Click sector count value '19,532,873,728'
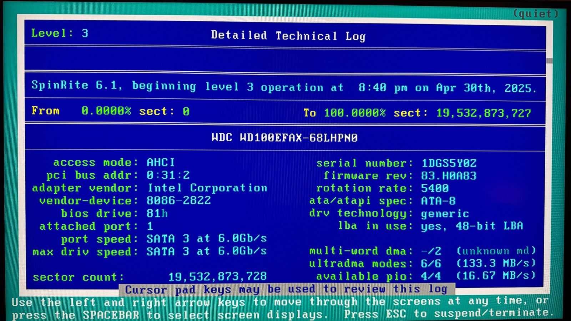 [x=217, y=276]
